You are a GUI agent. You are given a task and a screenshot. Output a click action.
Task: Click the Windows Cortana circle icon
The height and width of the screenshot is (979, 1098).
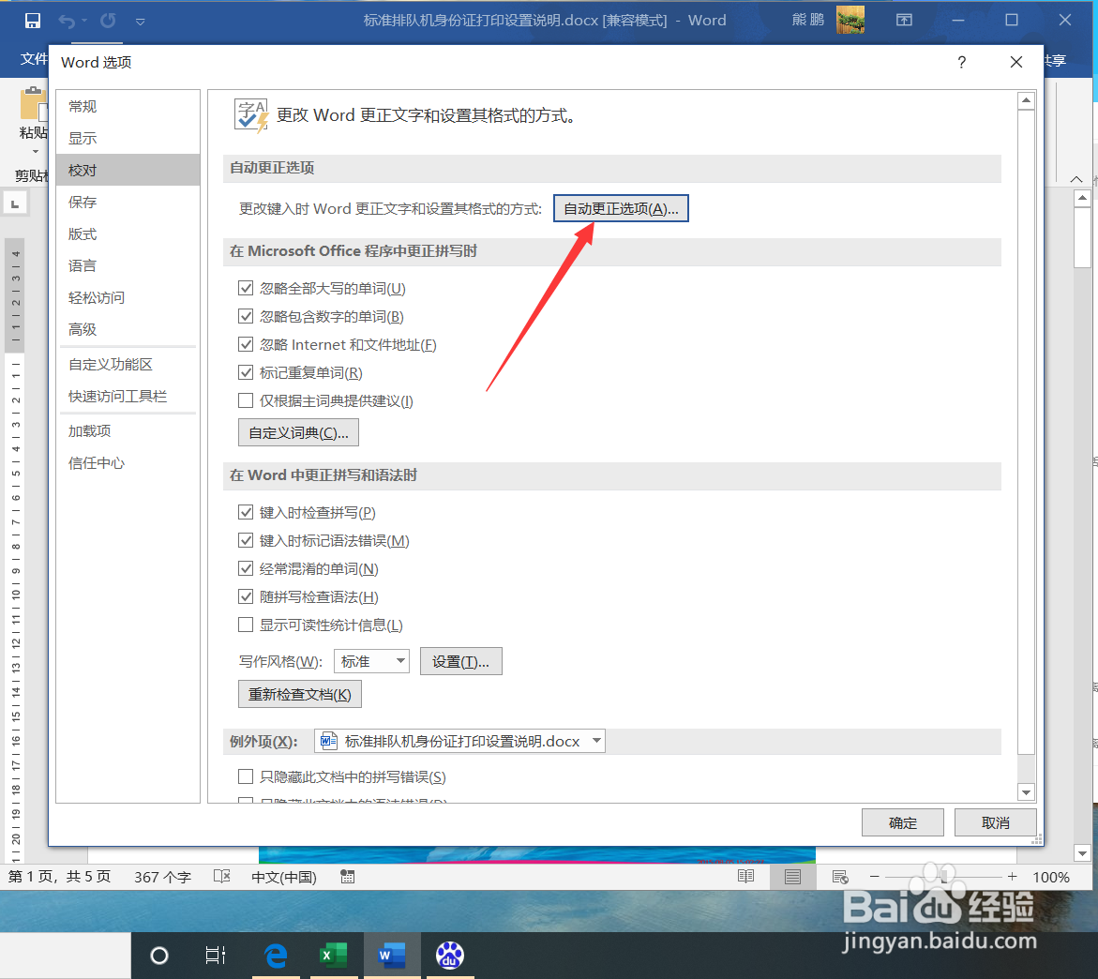(x=159, y=956)
